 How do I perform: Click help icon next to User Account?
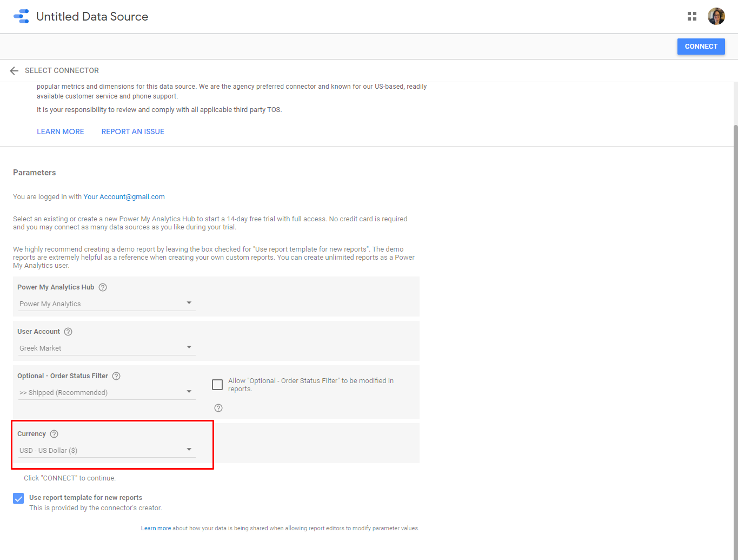(x=68, y=332)
